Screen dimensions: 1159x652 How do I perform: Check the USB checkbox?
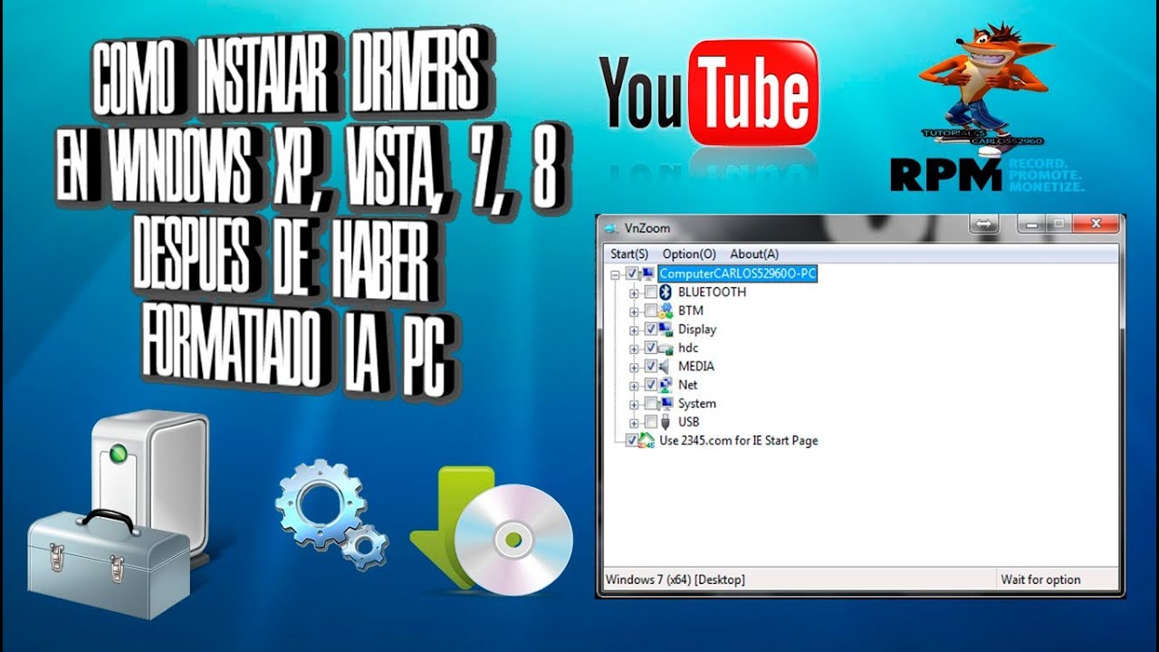650,422
